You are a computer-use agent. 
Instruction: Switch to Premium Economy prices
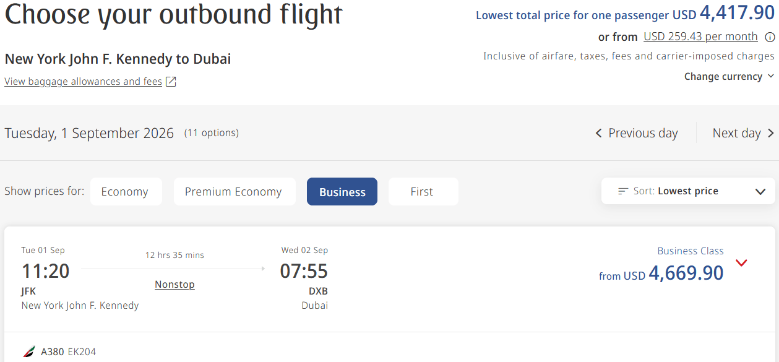point(233,192)
